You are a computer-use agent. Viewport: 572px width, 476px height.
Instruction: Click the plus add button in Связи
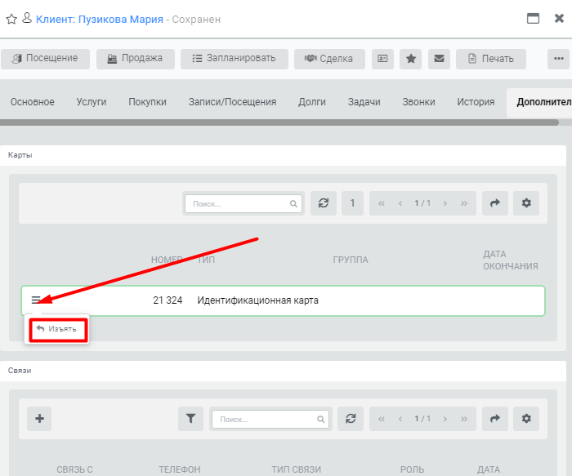39,418
